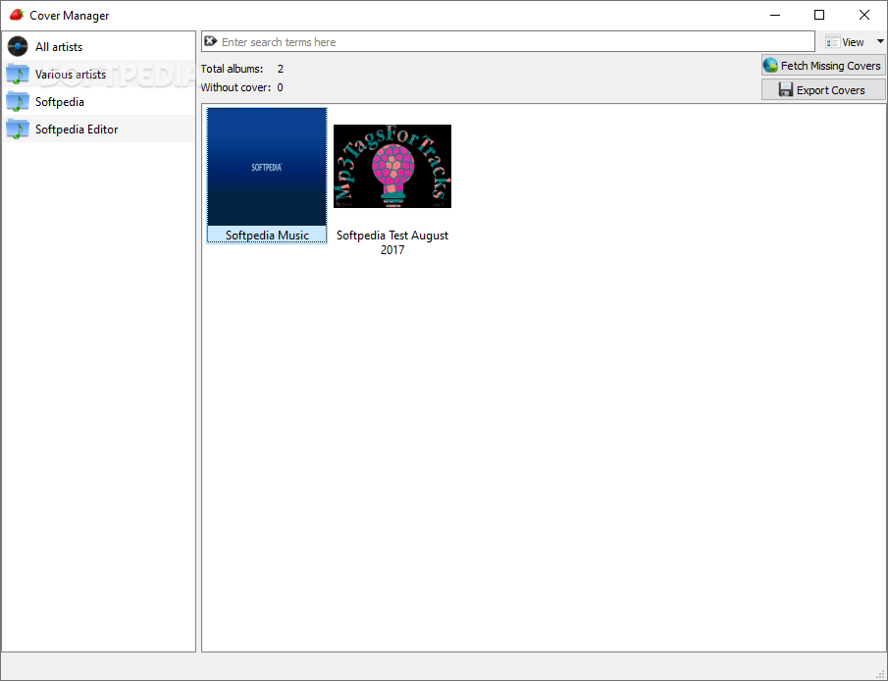Maximize the Cover Manager window
This screenshot has height=681, width=888.
point(819,15)
